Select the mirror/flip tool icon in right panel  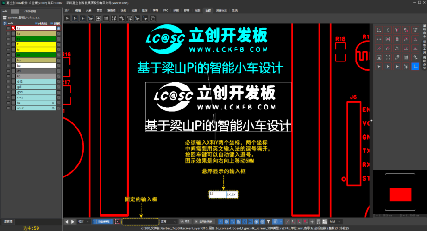tap(388, 39)
